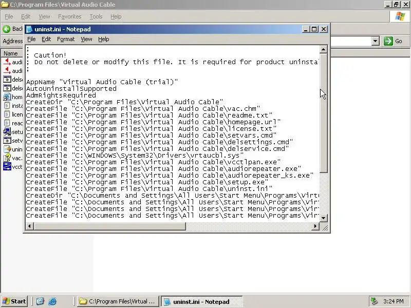Select the licen text file icon
The height and width of the screenshot is (308, 411).
tap(7, 114)
